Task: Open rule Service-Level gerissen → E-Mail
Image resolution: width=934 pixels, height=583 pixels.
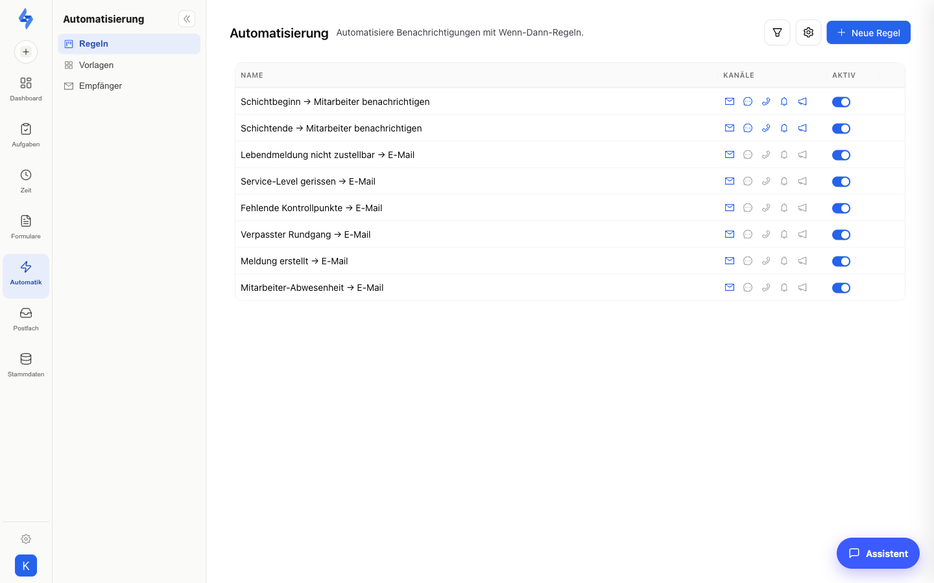Action: (308, 181)
